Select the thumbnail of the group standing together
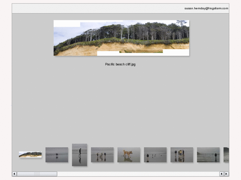Viewport: 241px width, 180px height. [x=182, y=155]
